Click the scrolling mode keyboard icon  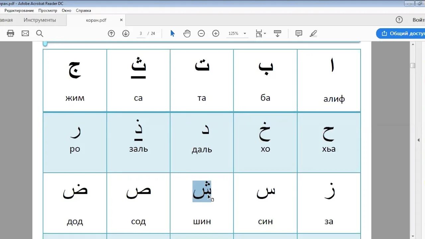tap(277, 33)
